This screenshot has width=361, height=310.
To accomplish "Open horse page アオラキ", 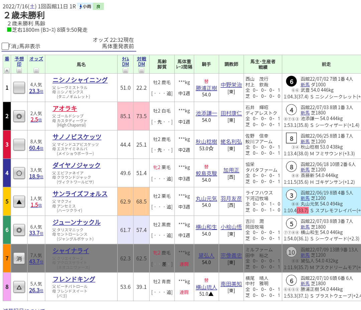I will pos(65,108).
